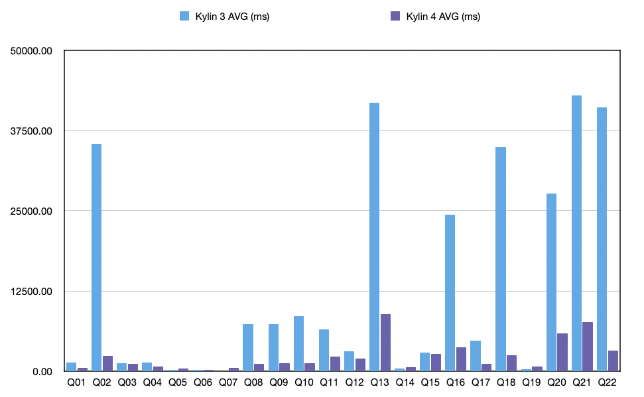Click the 37500.00 y-axis label
This screenshot has height=397, width=644.
31,131
